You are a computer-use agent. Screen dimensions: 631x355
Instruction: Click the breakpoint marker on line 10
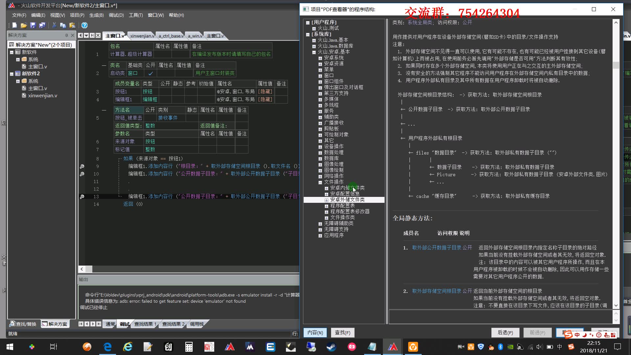tap(82, 174)
